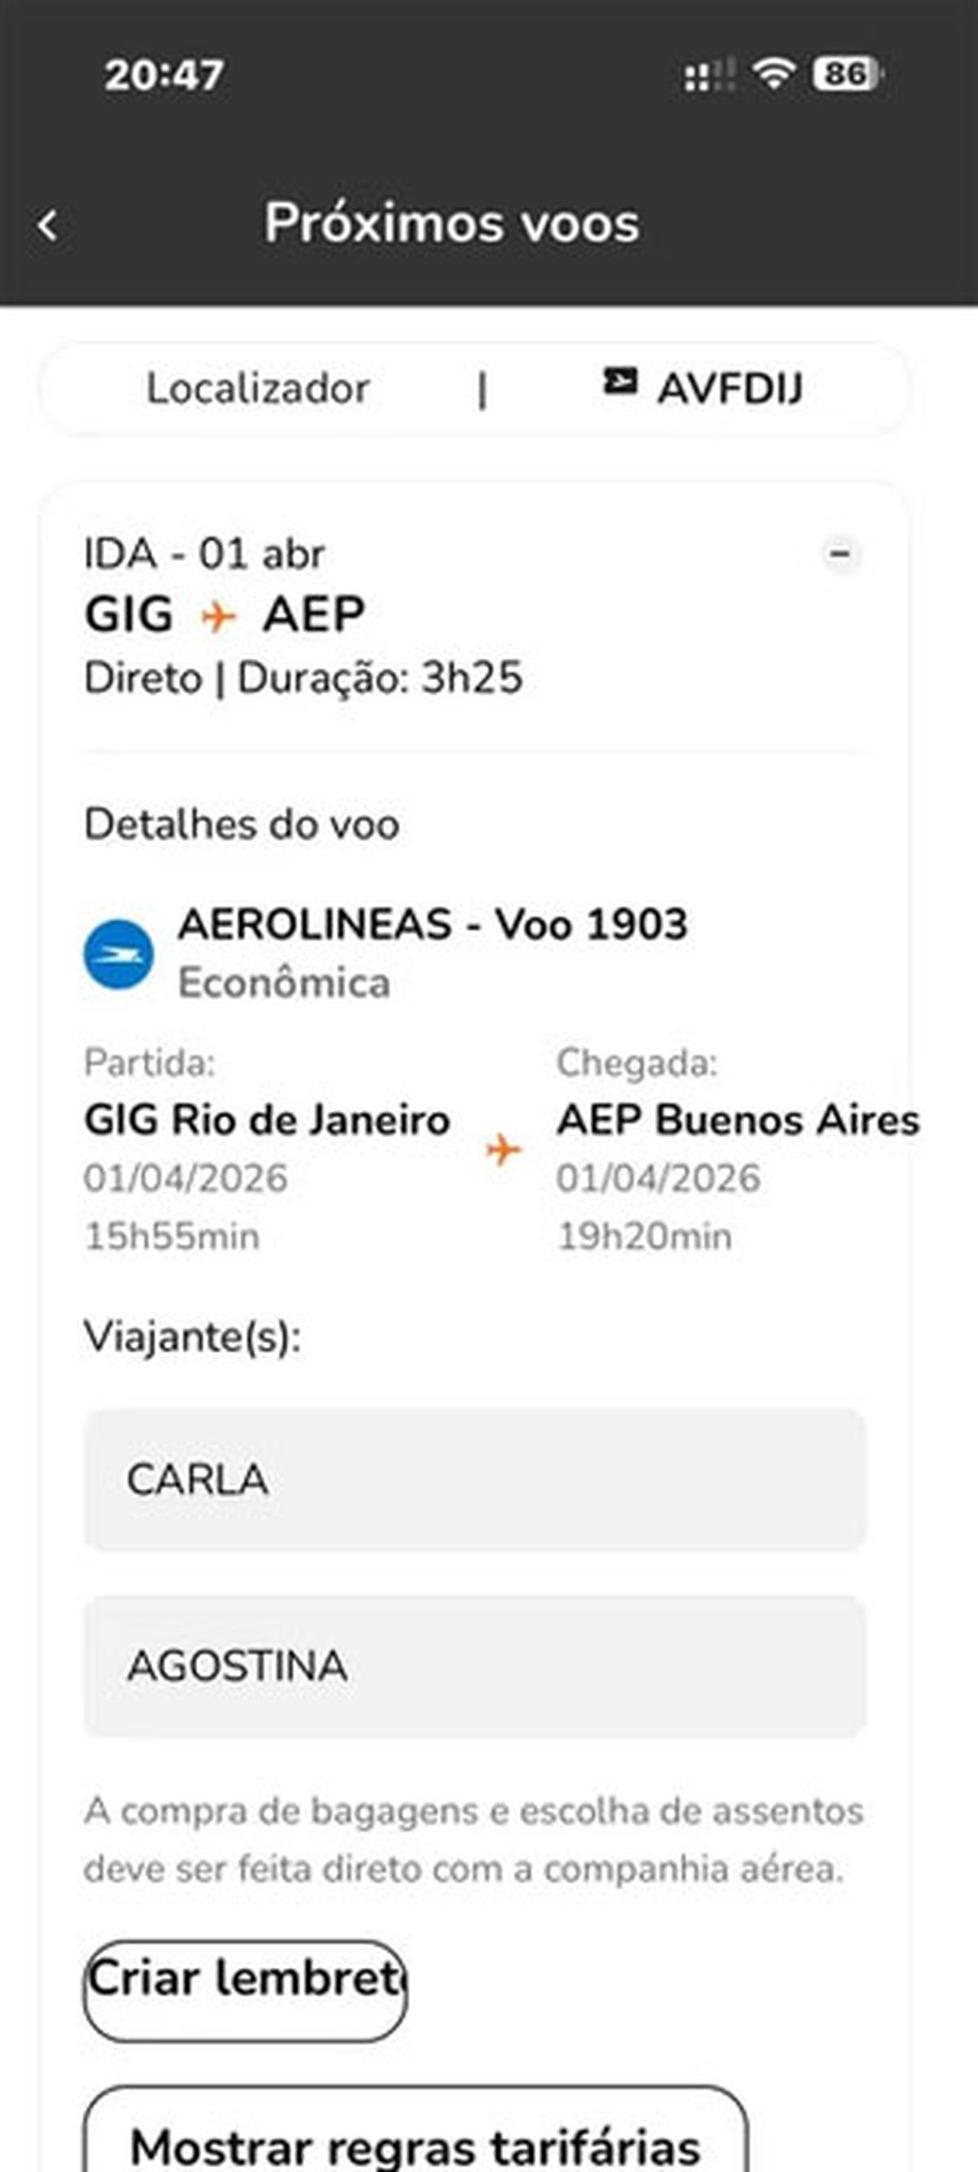Tap the orange plane icon between GIG and AEP
Screen dimensions: 978x2172
click(218, 617)
